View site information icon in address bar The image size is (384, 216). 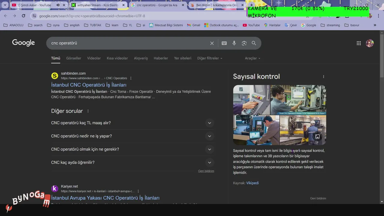pyautogui.click(x=34, y=16)
